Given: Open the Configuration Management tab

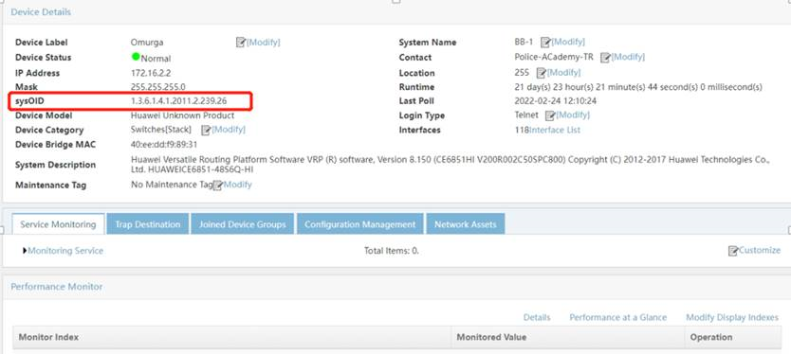Looking at the screenshot, I should pos(360,224).
